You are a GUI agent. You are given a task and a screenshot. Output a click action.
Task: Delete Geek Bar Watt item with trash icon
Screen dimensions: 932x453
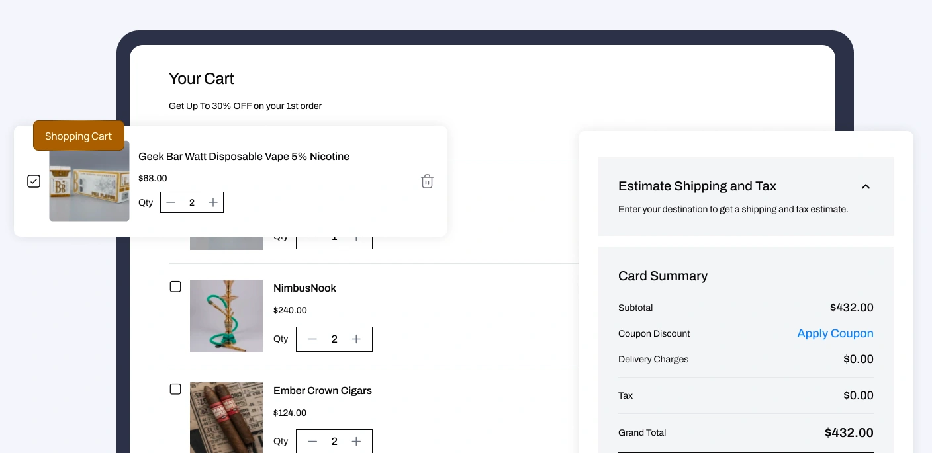427,181
